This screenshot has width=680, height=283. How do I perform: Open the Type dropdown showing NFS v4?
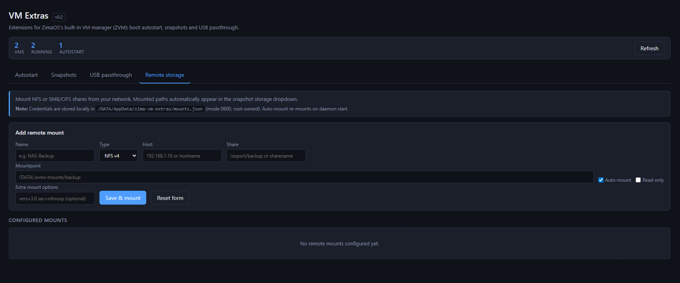(x=118, y=156)
